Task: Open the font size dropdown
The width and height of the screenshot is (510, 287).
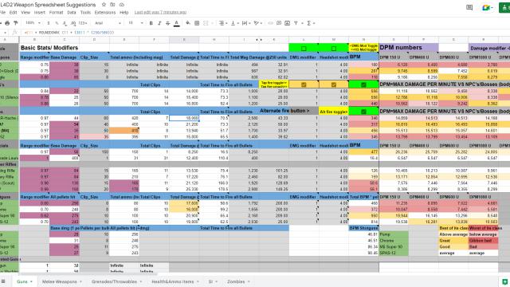Action: (x=135, y=23)
